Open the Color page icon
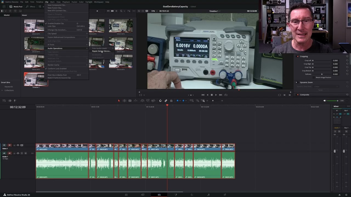This screenshot has height=197, width=351. [192, 195]
